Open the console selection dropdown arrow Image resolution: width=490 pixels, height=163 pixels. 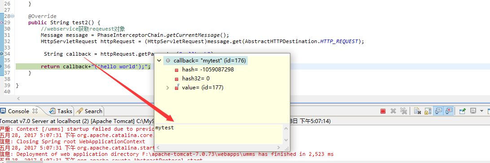[481, 111]
